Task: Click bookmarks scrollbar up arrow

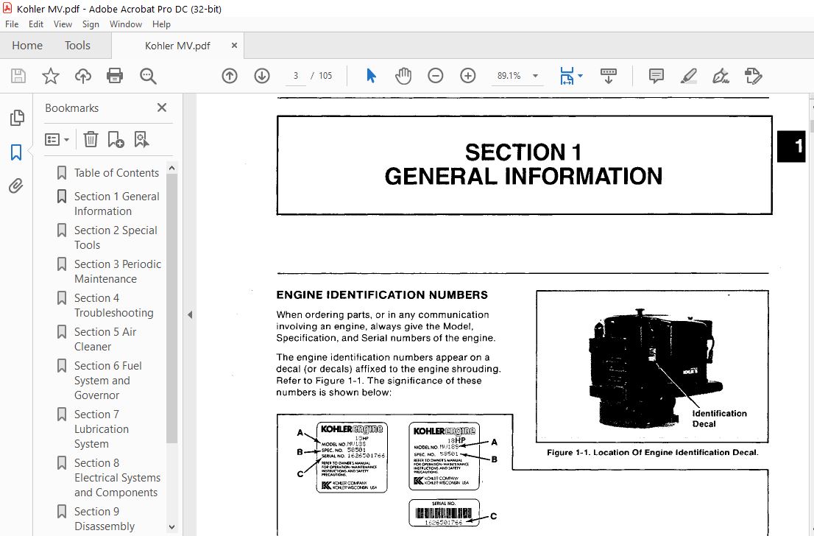Action: [171, 169]
